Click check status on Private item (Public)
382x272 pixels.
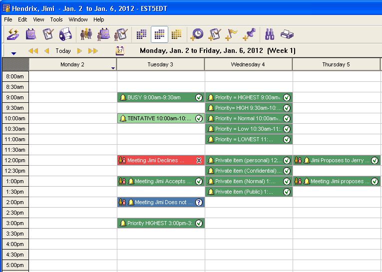point(287,192)
